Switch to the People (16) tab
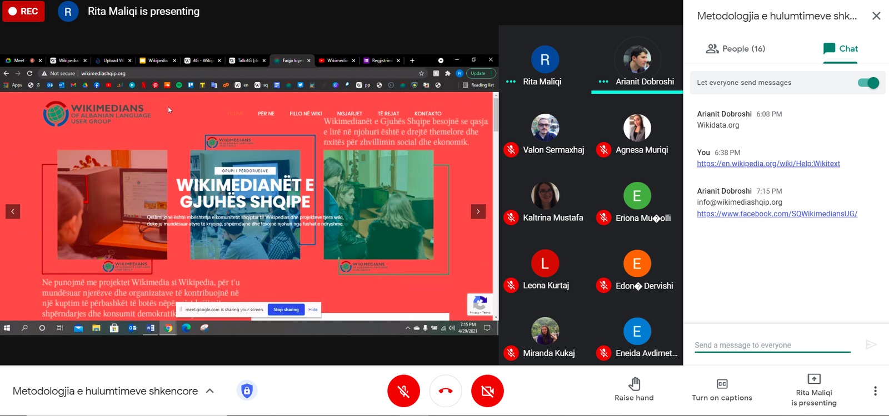This screenshot has width=889, height=416. point(735,49)
